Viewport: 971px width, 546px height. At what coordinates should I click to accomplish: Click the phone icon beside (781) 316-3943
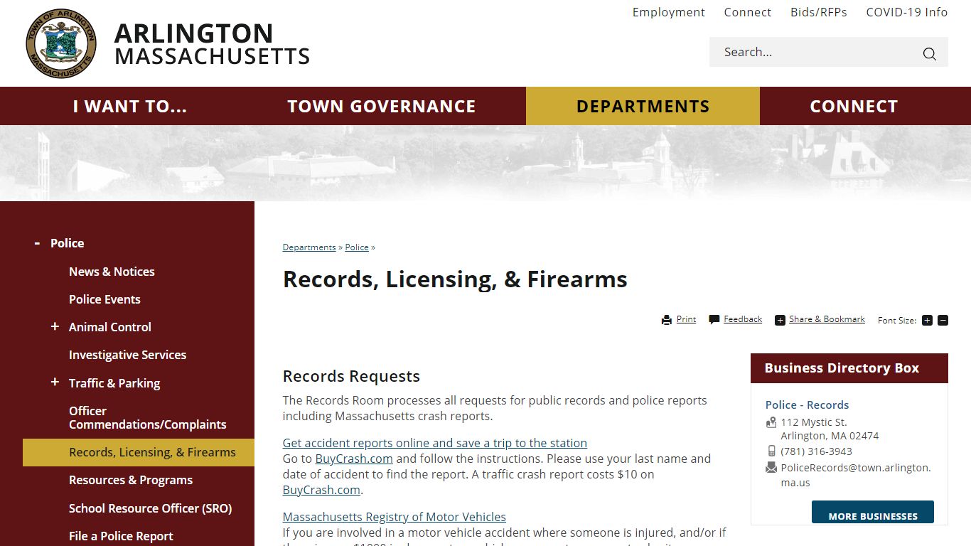(x=771, y=451)
